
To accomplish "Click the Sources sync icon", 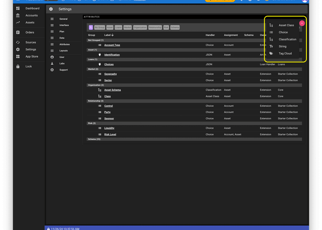I will (18, 42).
